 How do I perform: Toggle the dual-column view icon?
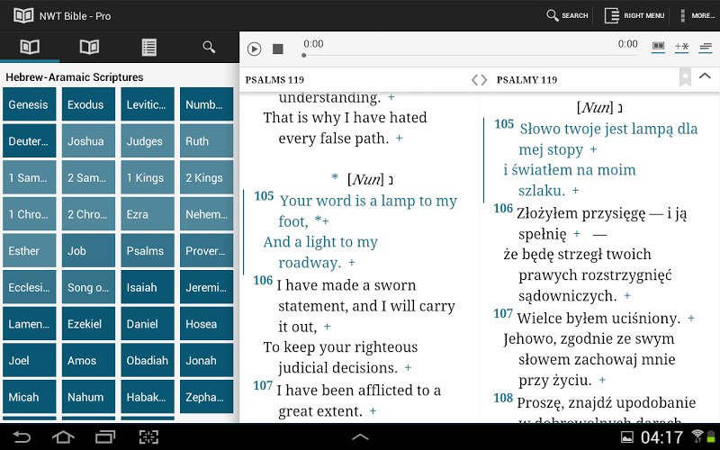pyautogui.click(x=658, y=47)
